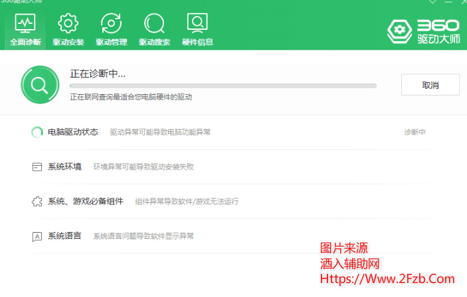Image resolution: width=467 pixels, height=297 pixels.
Task: Click description 系统语言问题导致软件显示异常
Action: tap(143, 237)
